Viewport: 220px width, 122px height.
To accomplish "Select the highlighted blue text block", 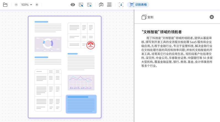I will pos(81,104).
